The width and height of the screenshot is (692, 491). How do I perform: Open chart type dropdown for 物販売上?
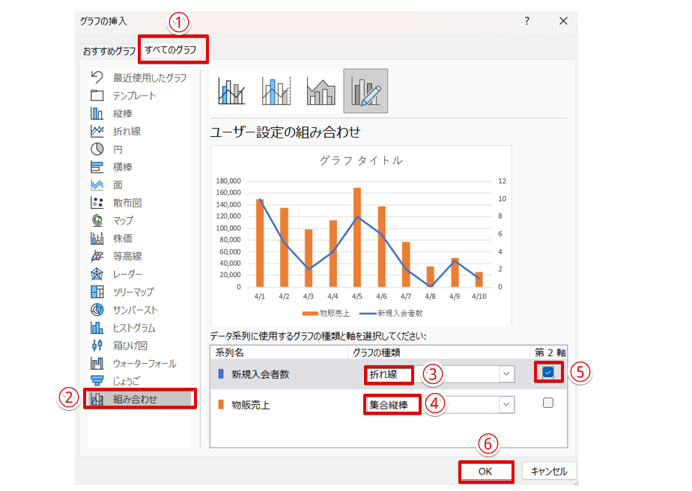[x=507, y=404]
